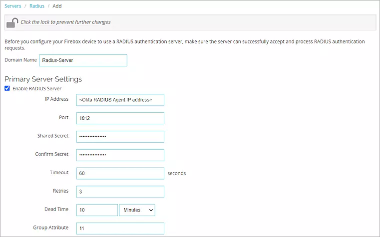Click the Confirm Secret password field
The width and height of the screenshot is (380, 237).
pos(120,155)
